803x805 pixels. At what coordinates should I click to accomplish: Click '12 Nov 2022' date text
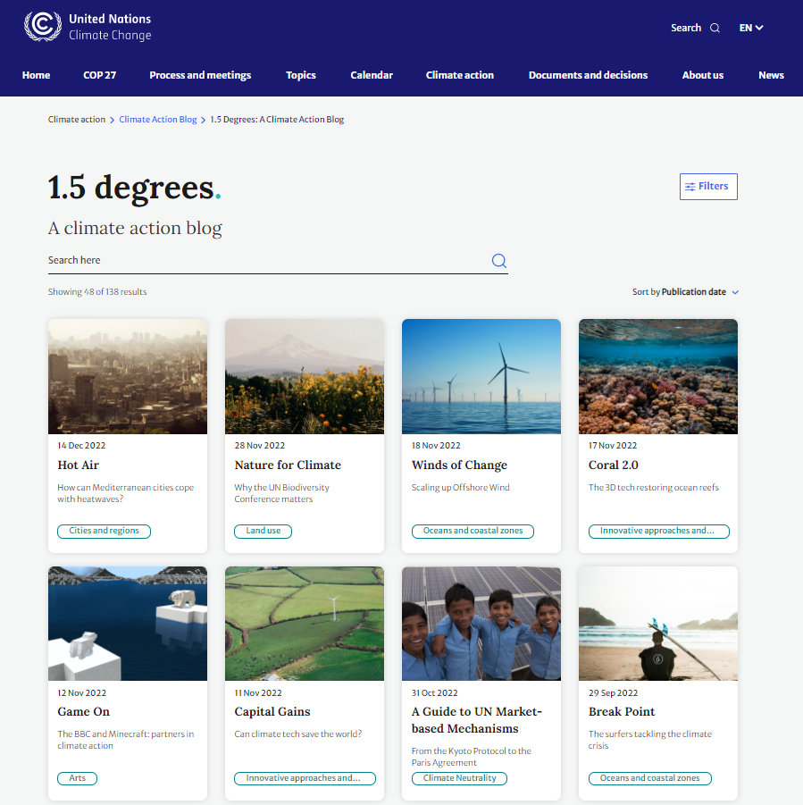click(82, 693)
